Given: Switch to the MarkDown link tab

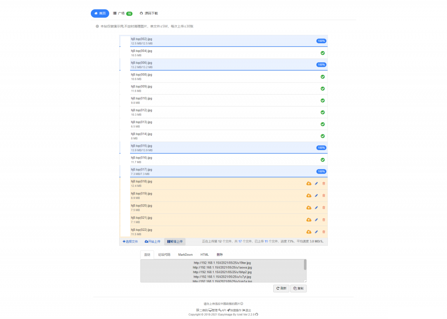Looking at the screenshot, I should [x=185, y=254].
